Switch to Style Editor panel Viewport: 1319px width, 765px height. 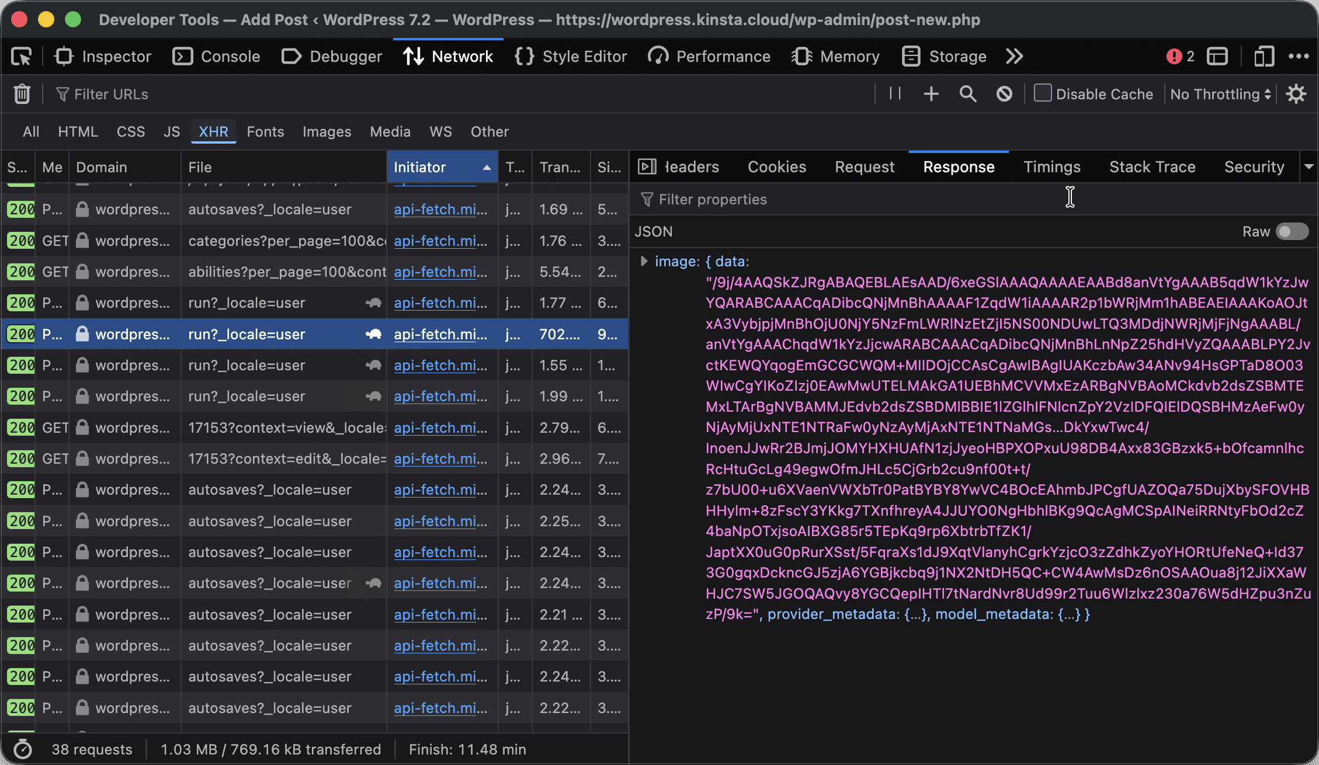pos(571,57)
